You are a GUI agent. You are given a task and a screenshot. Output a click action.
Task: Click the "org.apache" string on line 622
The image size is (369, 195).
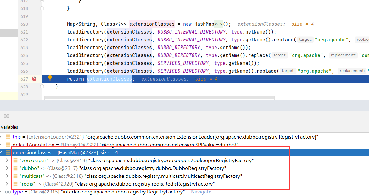[x=332, y=40]
